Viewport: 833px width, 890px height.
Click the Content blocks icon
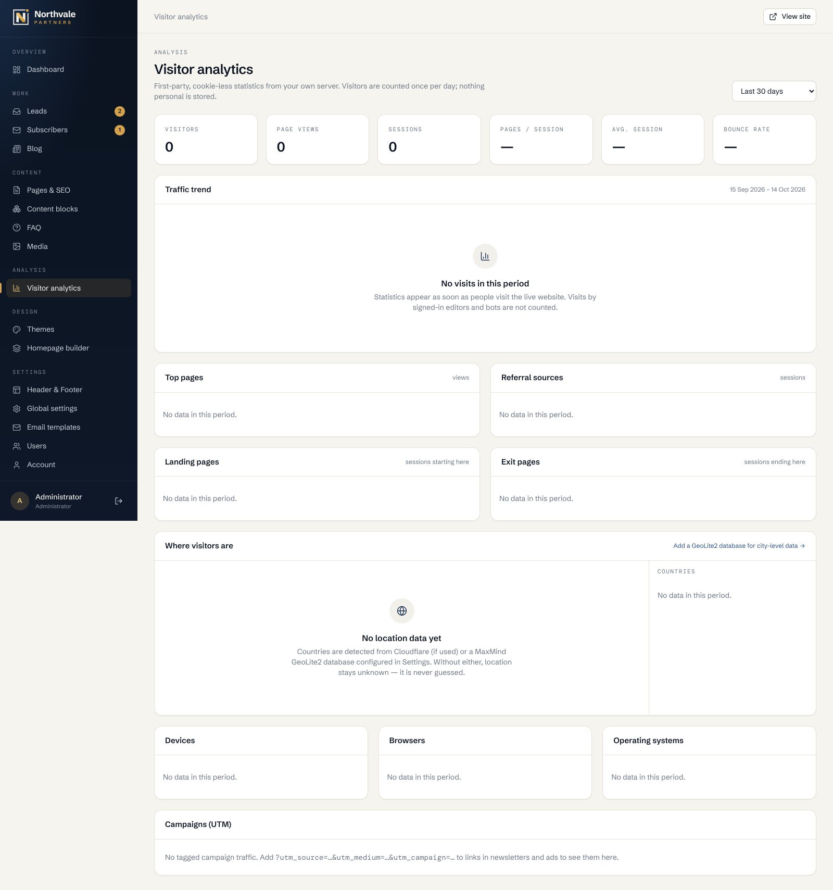point(17,209)
